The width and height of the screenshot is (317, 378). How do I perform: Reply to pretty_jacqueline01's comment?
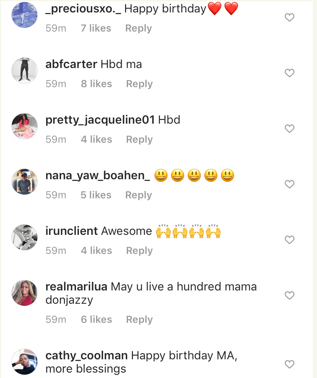(139, 139)
